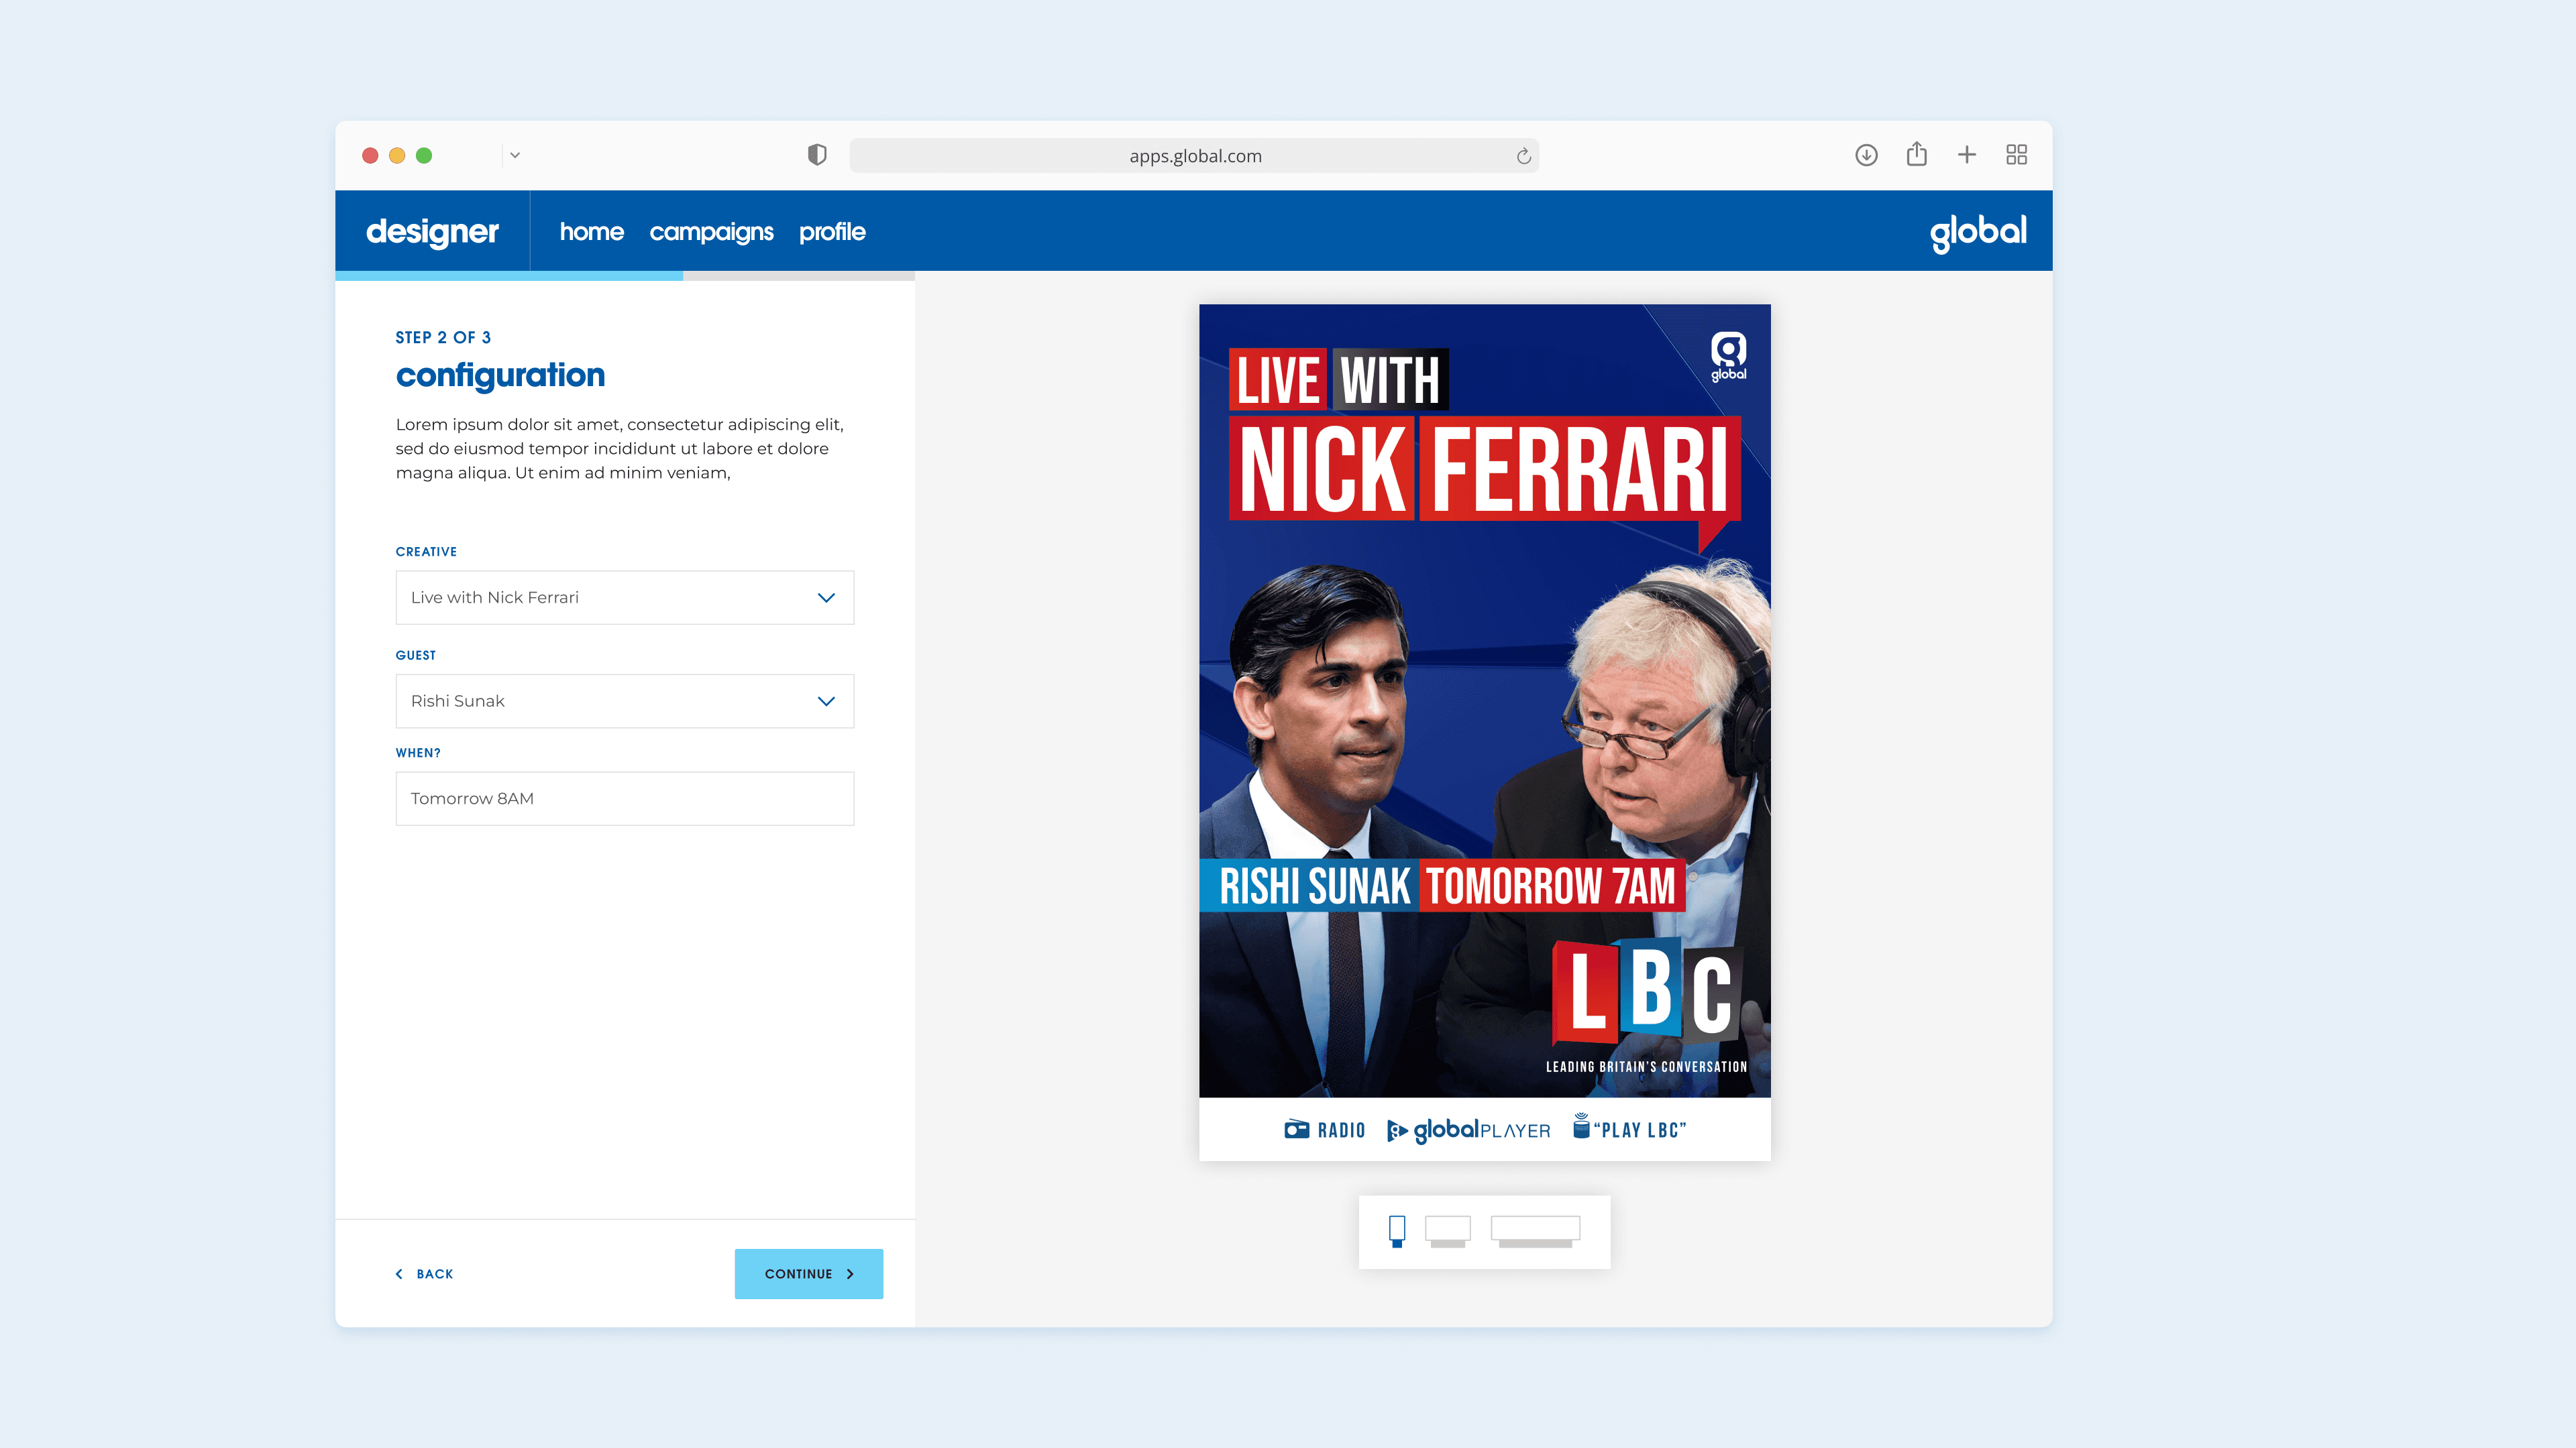The width and height of the screenshot is (2576, 1448).
Task: Select the green zoom window button
Action: point(424,155)
